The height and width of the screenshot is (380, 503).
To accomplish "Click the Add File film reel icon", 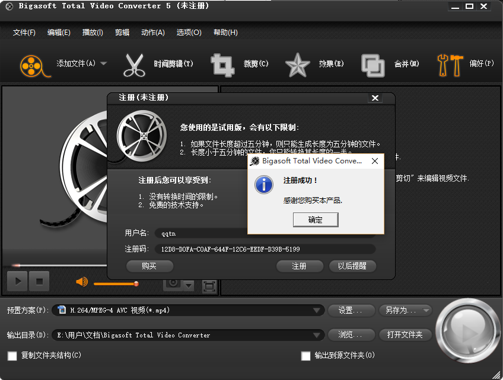I will pos(32,65).
